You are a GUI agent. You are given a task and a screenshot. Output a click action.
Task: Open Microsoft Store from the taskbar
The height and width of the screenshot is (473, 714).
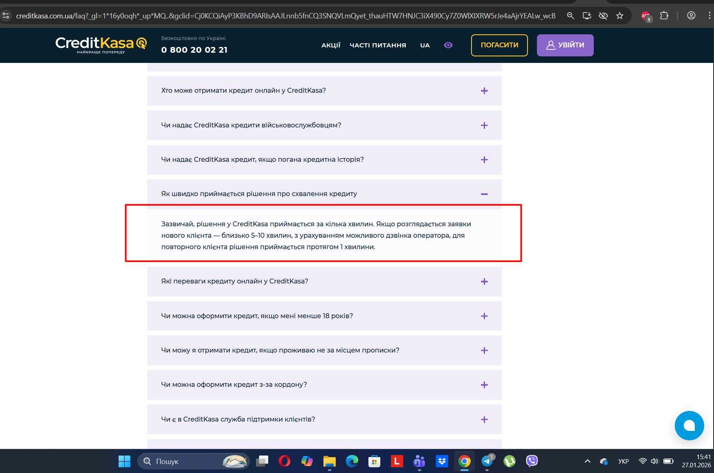[375, 462]
